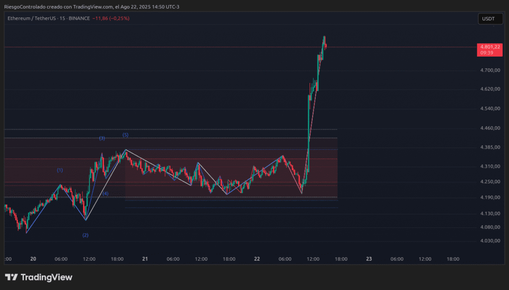The image size is (509, 290).
Task: Click the 4.190,00 level on the price scale
Action: pyautogui.click(x=490, y=198)
